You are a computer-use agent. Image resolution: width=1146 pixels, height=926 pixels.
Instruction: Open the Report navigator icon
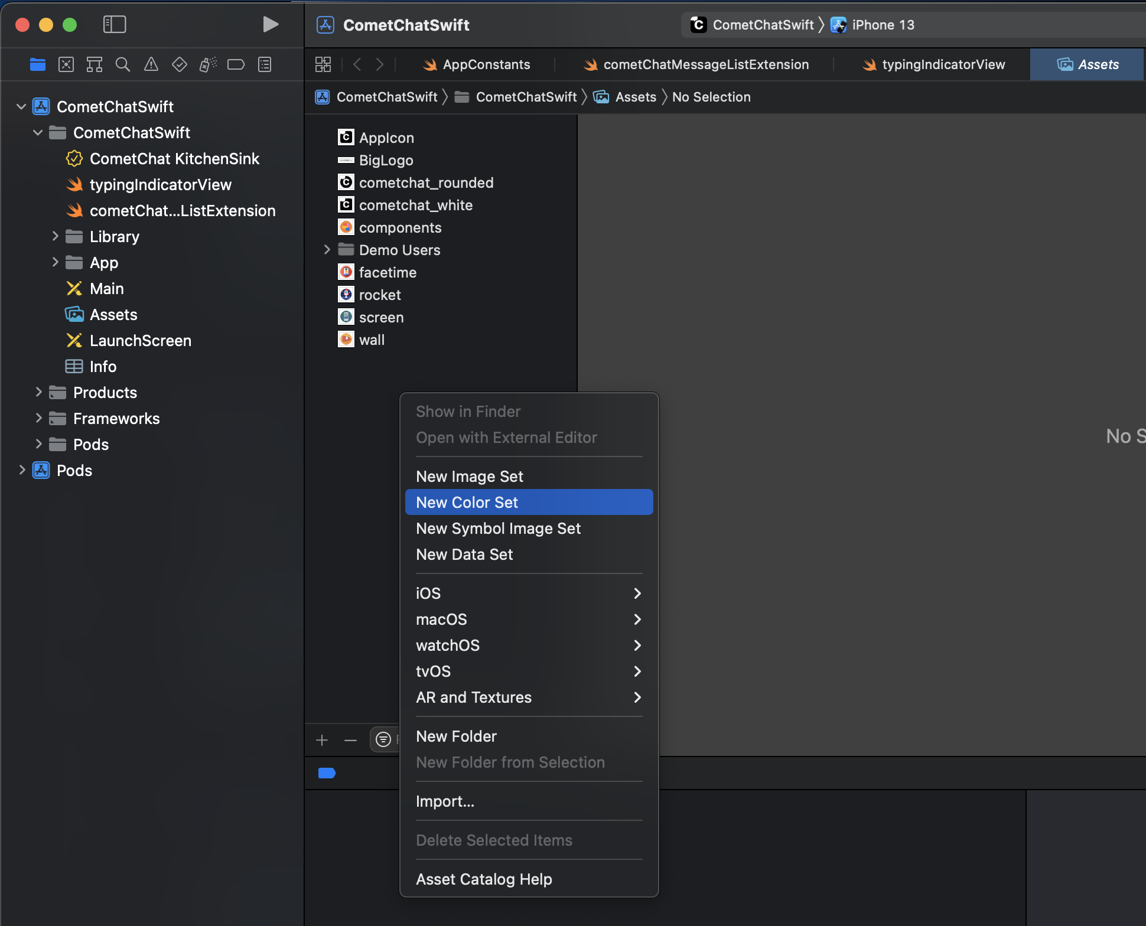pos(265,64)
